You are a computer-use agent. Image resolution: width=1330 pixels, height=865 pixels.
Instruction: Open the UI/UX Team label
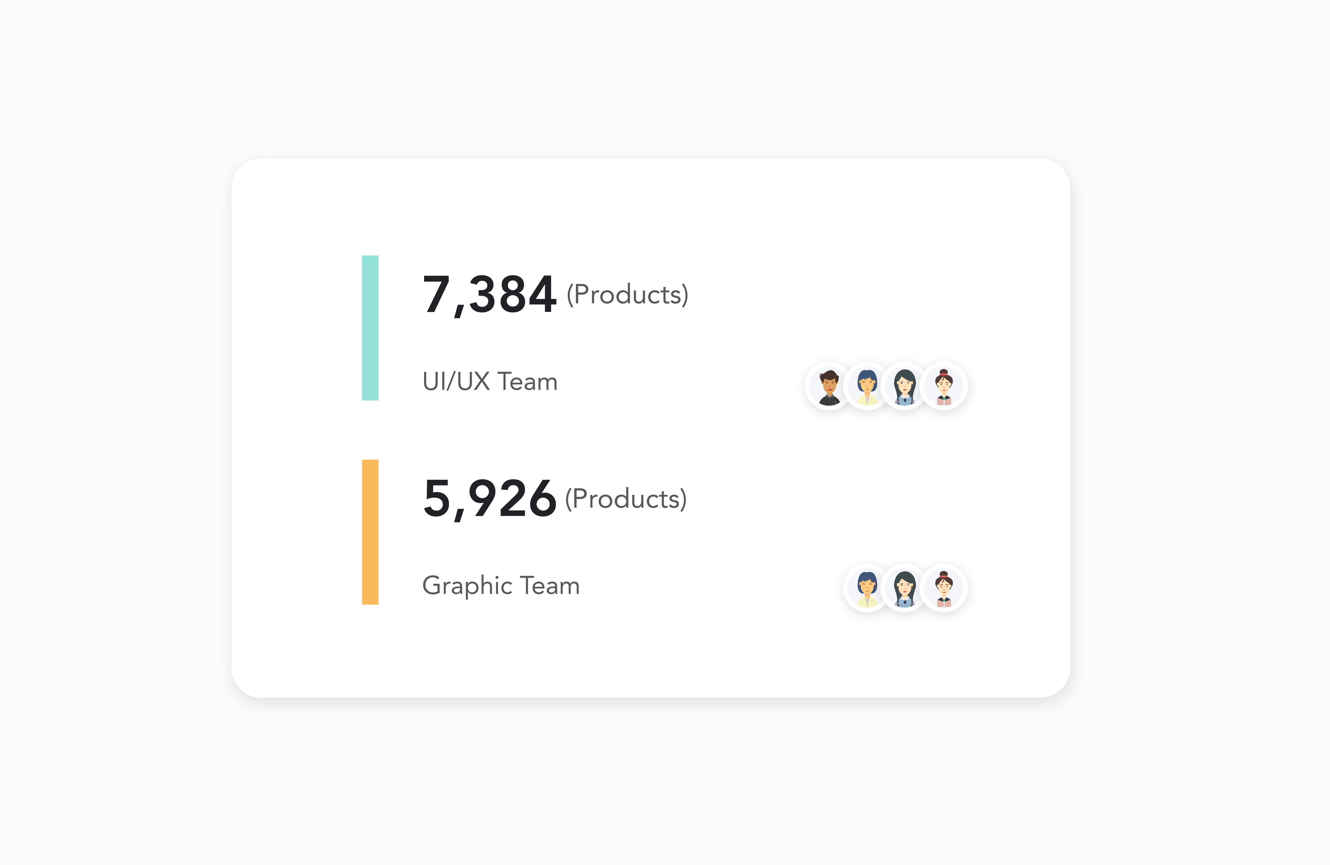490,381
